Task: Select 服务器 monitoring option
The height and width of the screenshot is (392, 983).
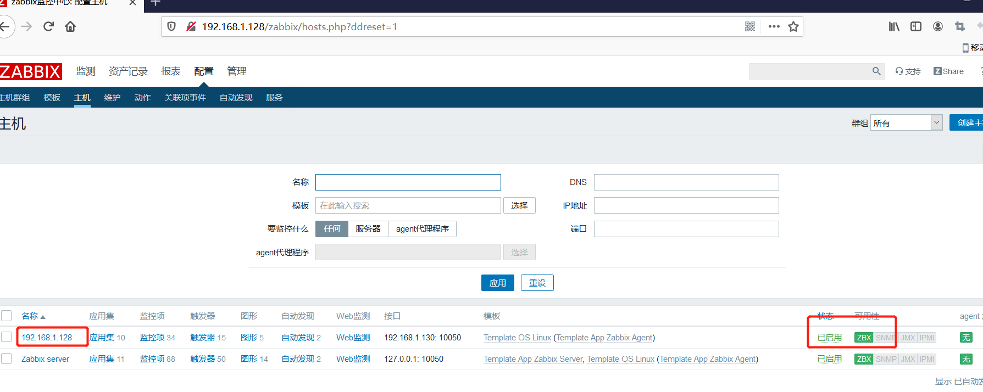Action: click(x=368, y=229)
